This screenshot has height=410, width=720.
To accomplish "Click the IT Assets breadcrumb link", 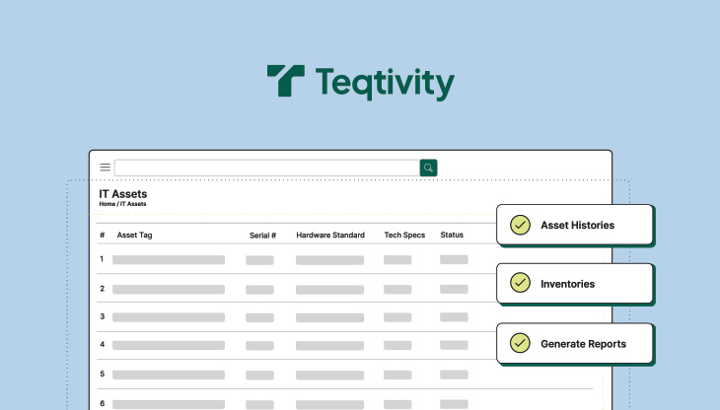I will (x=133, y=204).
